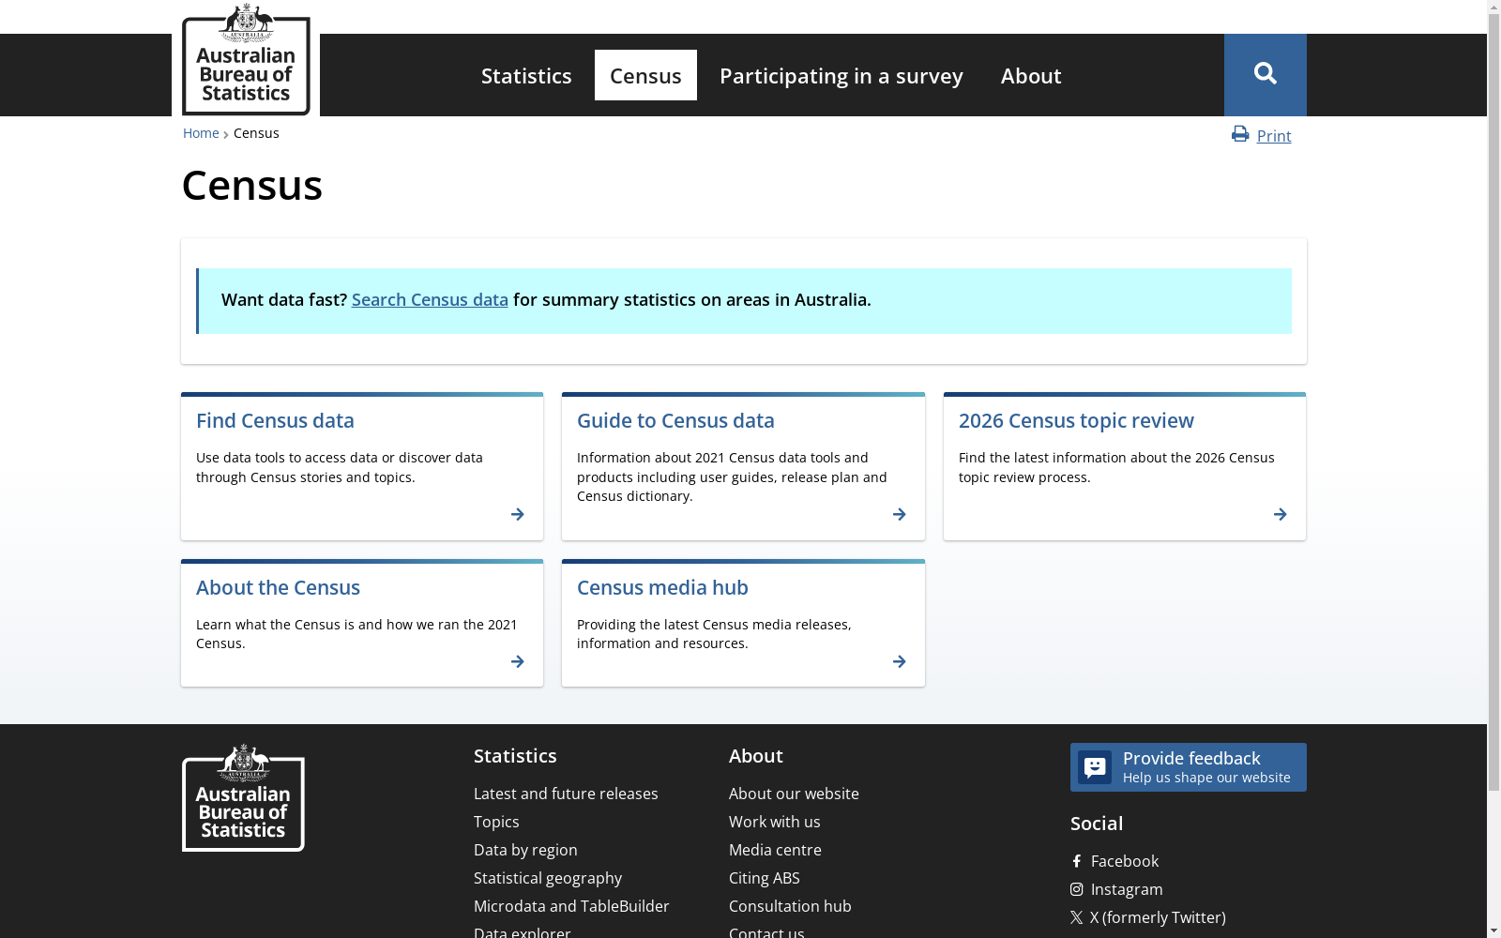Screen dimensions: 1501x938
Task: Open the About menu in header
Action: pos(1031,75)
